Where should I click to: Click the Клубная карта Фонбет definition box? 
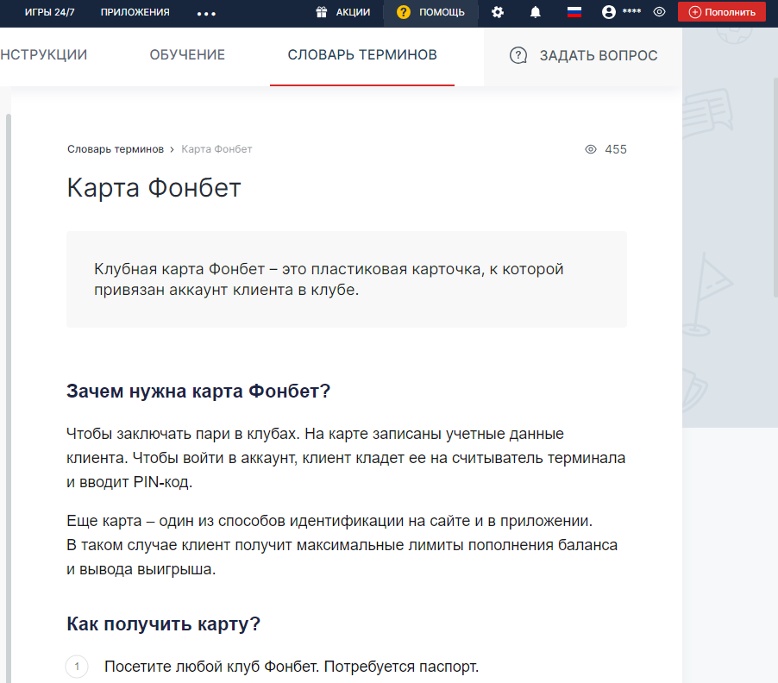[x=347, y=279]
